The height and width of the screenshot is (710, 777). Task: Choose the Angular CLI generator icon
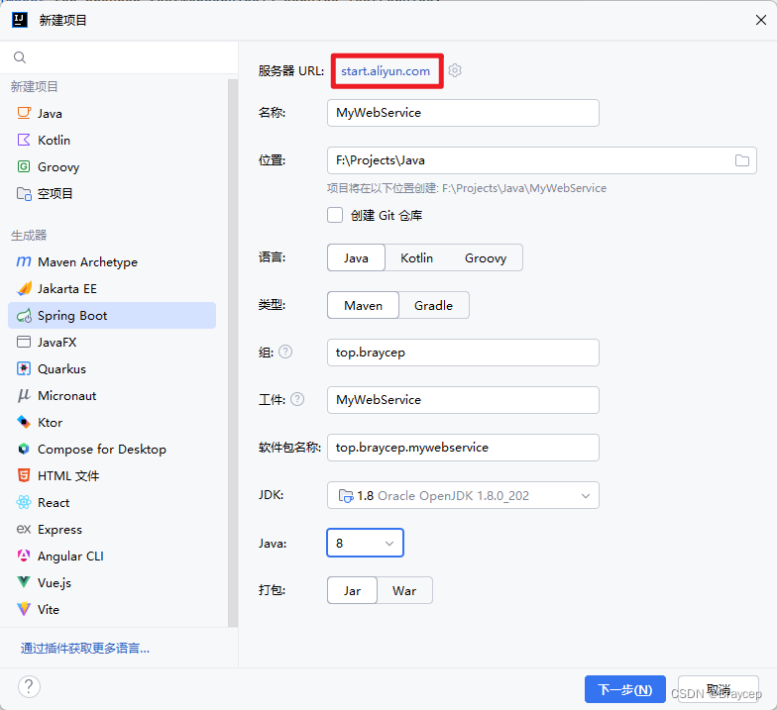[x=24, y=556]
